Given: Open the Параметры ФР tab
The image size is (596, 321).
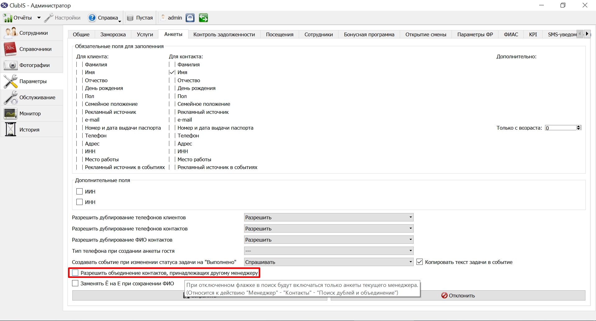Looking at the screenshot, I should [475, 34].
